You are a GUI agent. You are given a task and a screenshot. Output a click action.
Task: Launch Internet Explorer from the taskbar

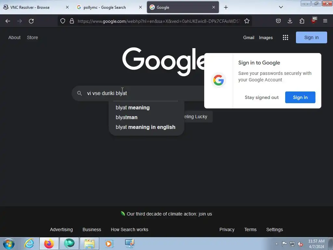click(x=29, y=243)
